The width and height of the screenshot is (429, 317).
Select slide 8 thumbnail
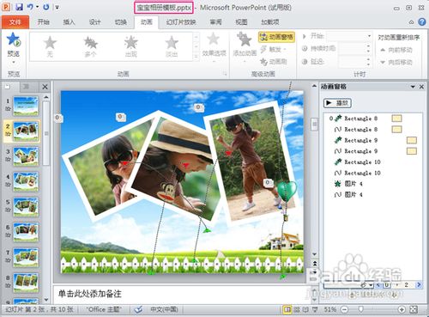point(26,283)
